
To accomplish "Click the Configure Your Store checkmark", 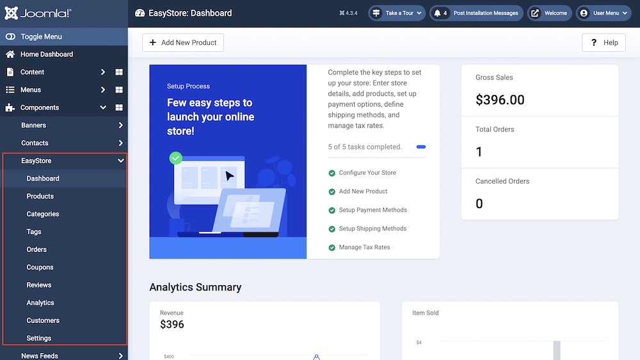I will [332, 173].
